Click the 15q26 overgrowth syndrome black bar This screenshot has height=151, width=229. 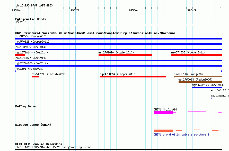pos(118,149)
